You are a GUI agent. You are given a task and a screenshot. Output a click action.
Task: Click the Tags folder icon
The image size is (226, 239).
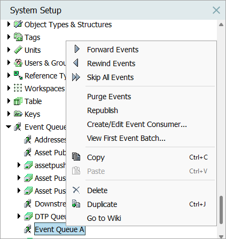click(18, 37)
